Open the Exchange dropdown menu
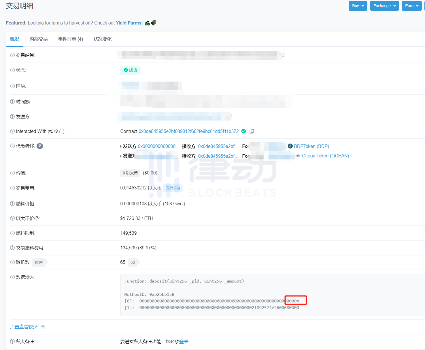The height and width of the screenshot is (350, 425). pyautogui.click(x=384, y=6)
